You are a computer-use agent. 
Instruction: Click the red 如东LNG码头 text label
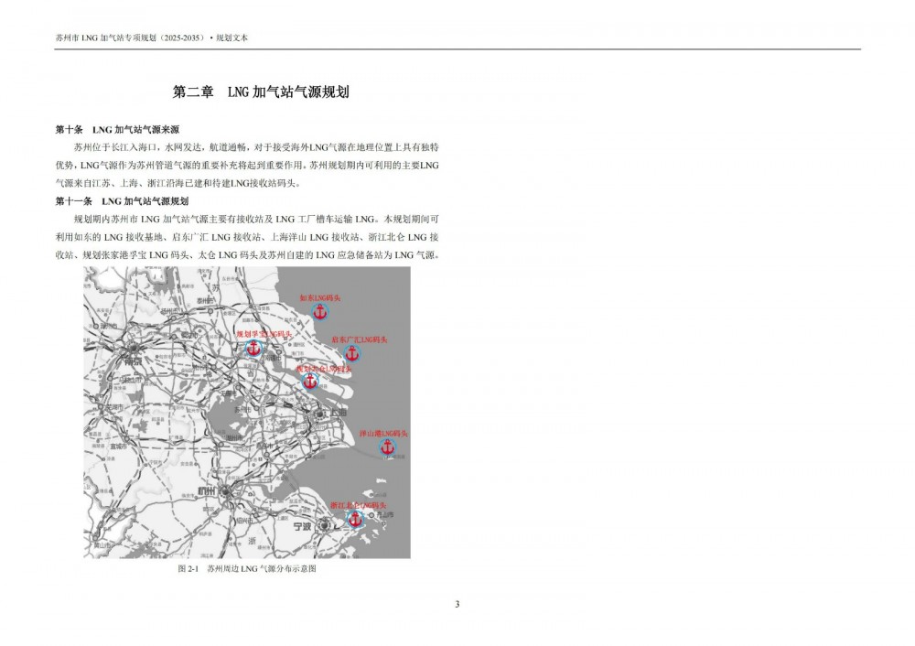click(x=320, y=297)
